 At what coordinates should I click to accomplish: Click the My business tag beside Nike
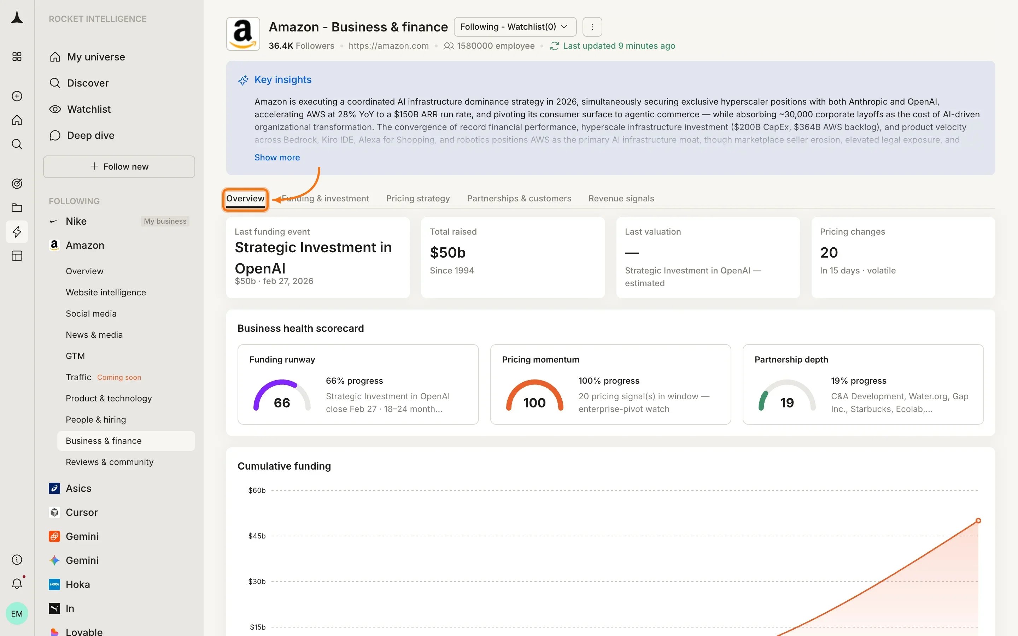(x=165, y=221)
